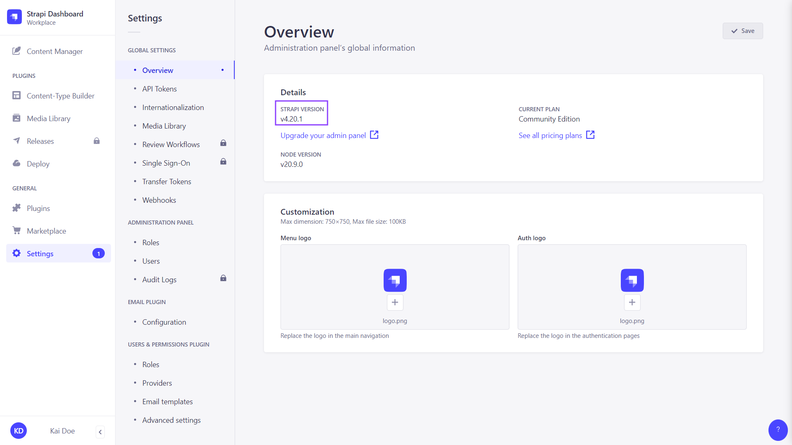Open Plugins puzzle piece item
The height and width of the screenshot is (445, 792).
[16, 208]
